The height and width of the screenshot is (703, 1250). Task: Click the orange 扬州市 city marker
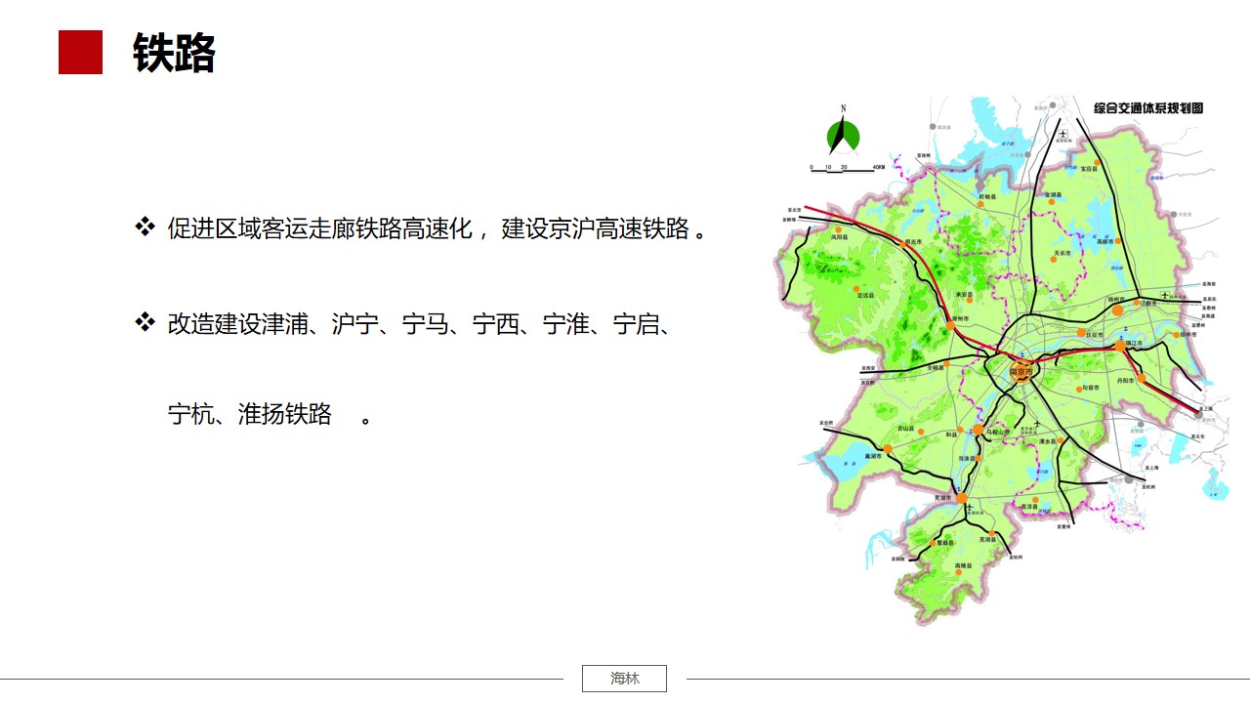(x=1117, y=310)
